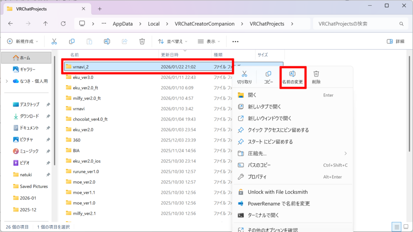The width and height of the screenshot is (413, 232).
Task: Click VRChatCreatorCompanion in the breadcrumb path
Action: pyautogui.click(x=204, y=24)
